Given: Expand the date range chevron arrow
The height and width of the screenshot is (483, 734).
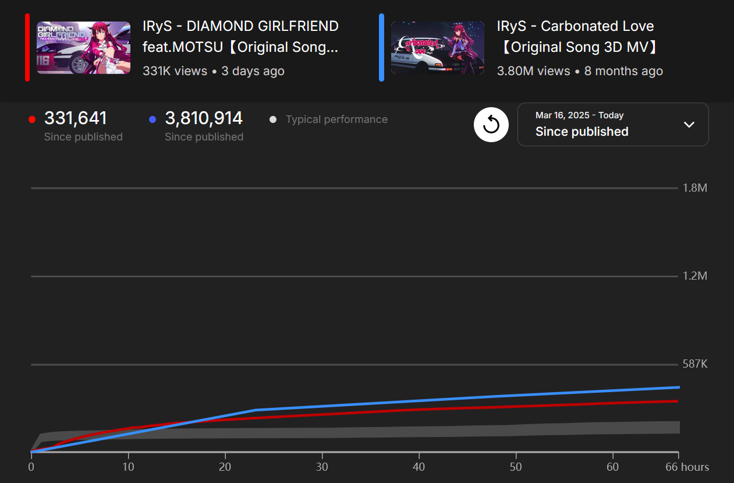Looking at the screenshot, I should pyautogui.click(x=689, y=124).
